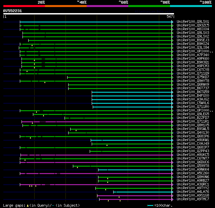Click the red 20% identity legend segment
This screenshot has width=215, height=208.
pos(24,6)
